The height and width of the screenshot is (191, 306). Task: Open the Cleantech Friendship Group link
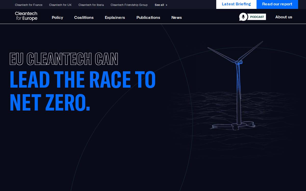(129, 5)
